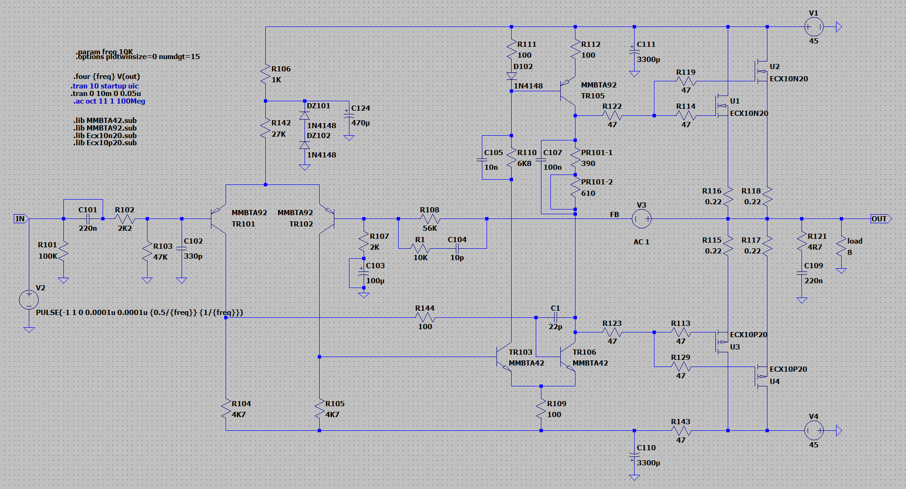Click the PR101-2 potentiometer resistor
Screen dimensions: 906x489
pos(575,187)
